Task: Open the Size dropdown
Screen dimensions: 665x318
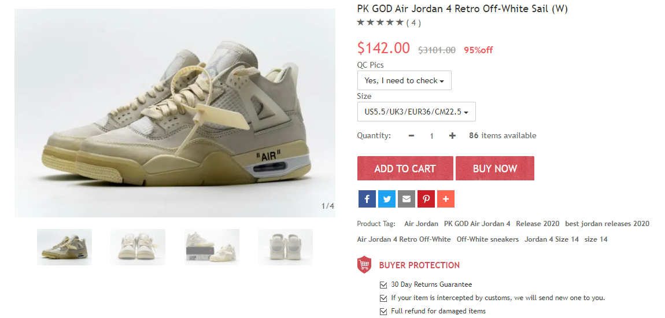Action: click(416, 112)
